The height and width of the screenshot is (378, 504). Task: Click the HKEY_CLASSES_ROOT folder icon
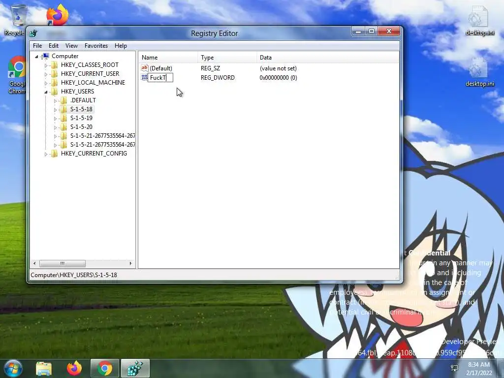click(54, 65)
